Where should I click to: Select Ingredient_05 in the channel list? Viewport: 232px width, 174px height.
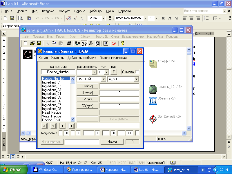(x=52, y=97)
